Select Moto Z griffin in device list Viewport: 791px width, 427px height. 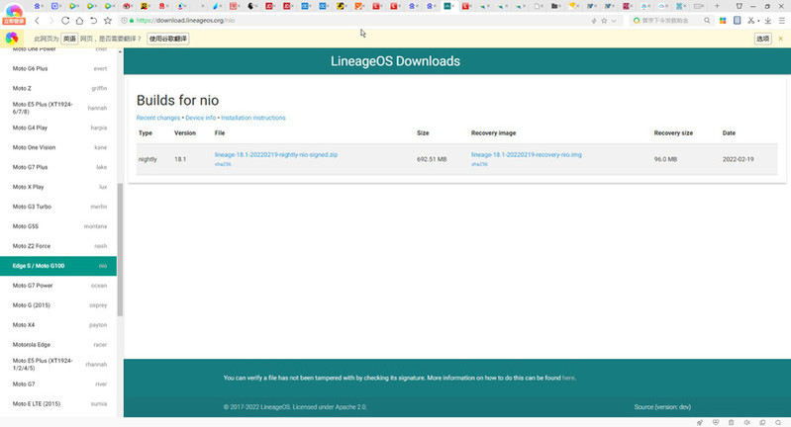click(x=58, y=88)
